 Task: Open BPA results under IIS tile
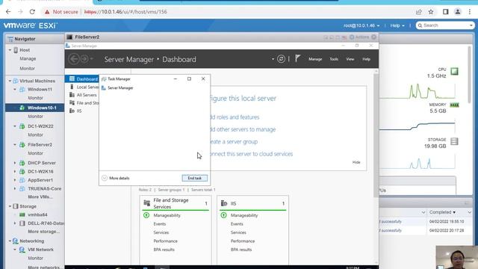241,250
